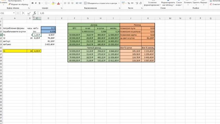Viewport: 220px width, 124px height.
Task: Apply Percent Style format
Action: coord(129,3)
